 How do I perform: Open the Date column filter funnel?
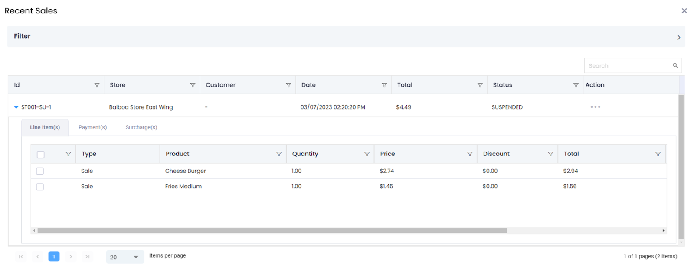pos(384,85)
